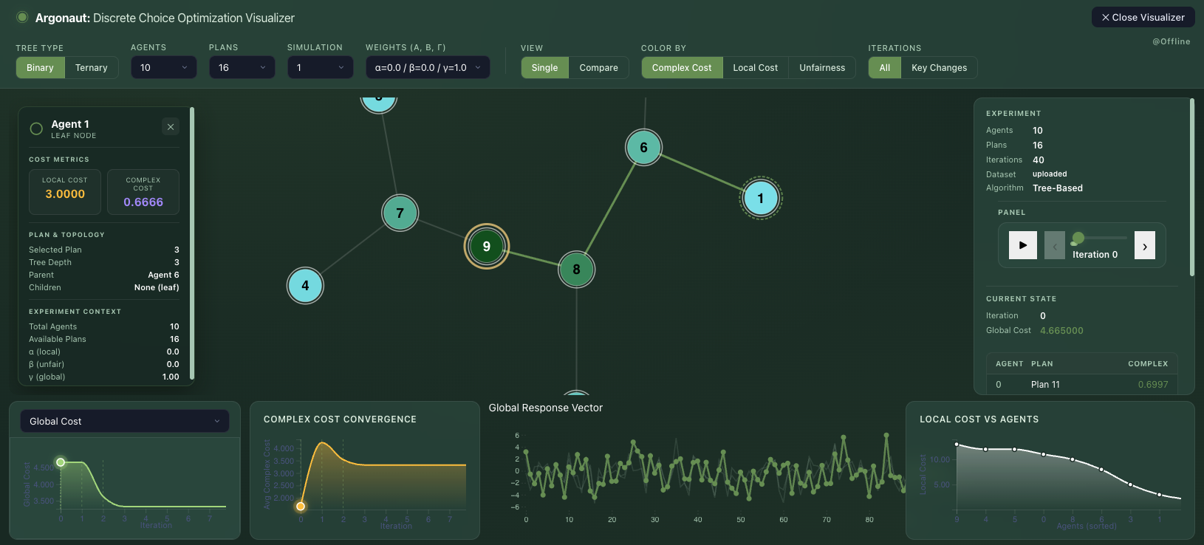Viewport: 1204px width, 545px height.
Task: Click the iteration slider handle
Action: point(1078,238)
